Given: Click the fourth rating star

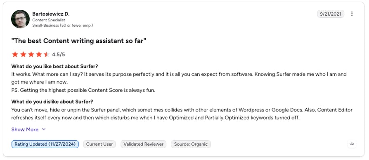Looking at the screenshot, I should pyautogui.click(x=39, y=54).
